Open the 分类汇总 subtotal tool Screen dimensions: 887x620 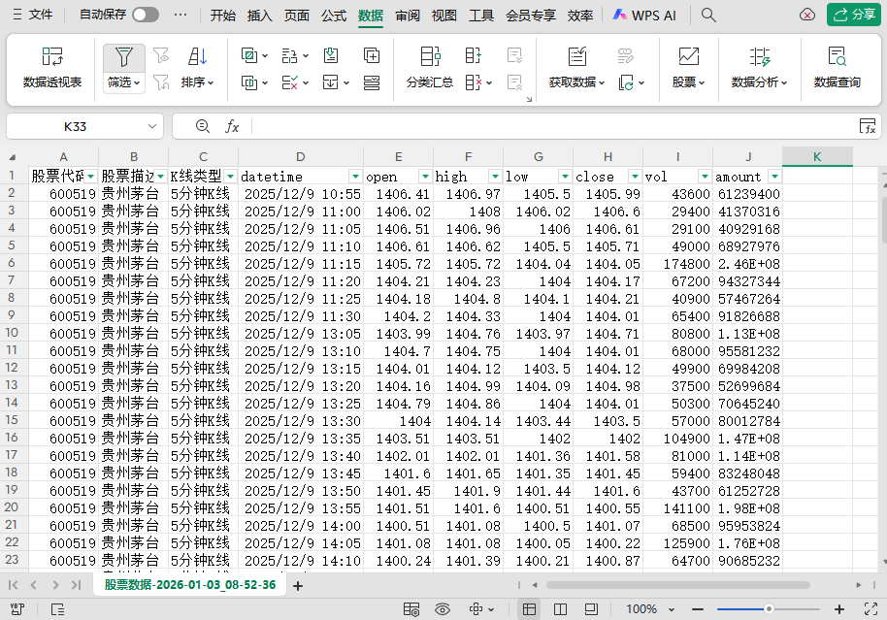[429, 67]
